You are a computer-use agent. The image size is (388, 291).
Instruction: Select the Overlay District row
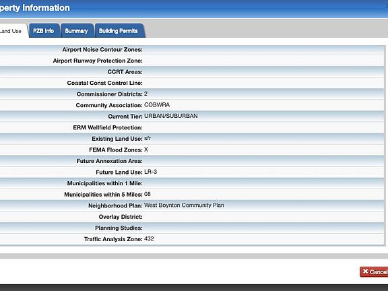coord(192,216)
